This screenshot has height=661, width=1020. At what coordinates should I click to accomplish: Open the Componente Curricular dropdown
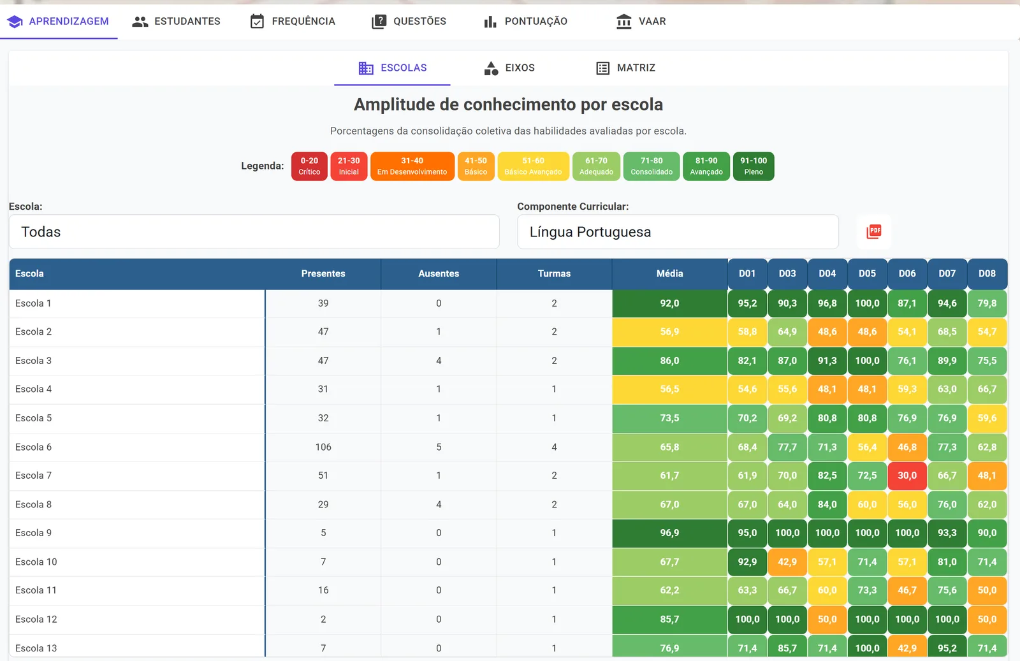tap(678, 231)
